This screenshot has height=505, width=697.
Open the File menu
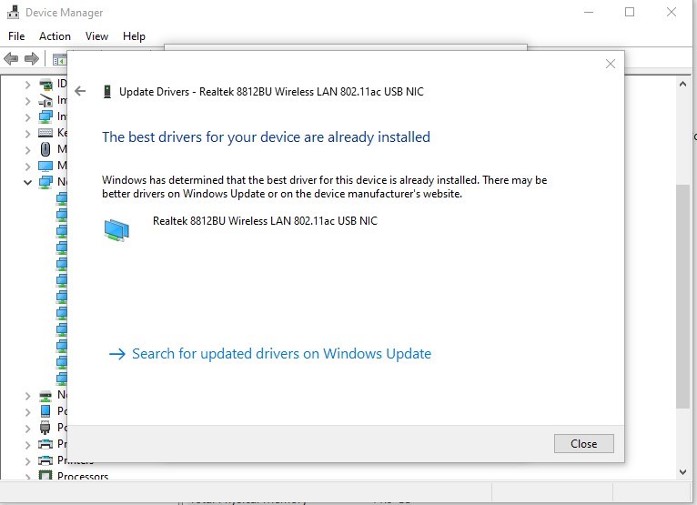[x=16, y=36]
